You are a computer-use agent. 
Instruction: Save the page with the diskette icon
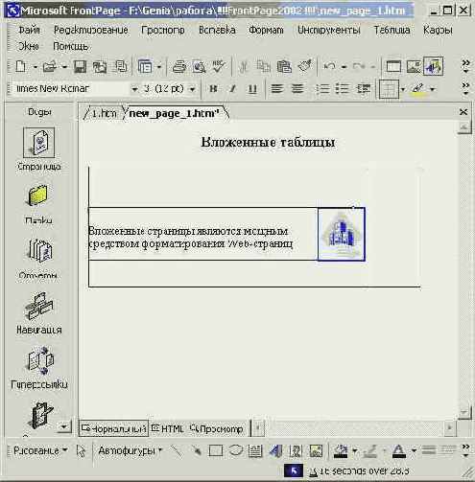80,67
